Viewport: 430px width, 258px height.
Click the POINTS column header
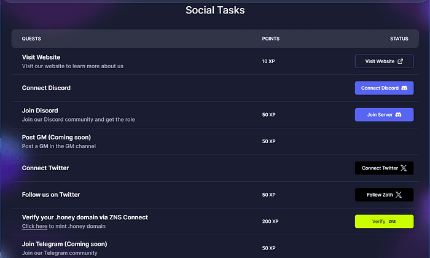pyautogui.click(x=271, y=39)
